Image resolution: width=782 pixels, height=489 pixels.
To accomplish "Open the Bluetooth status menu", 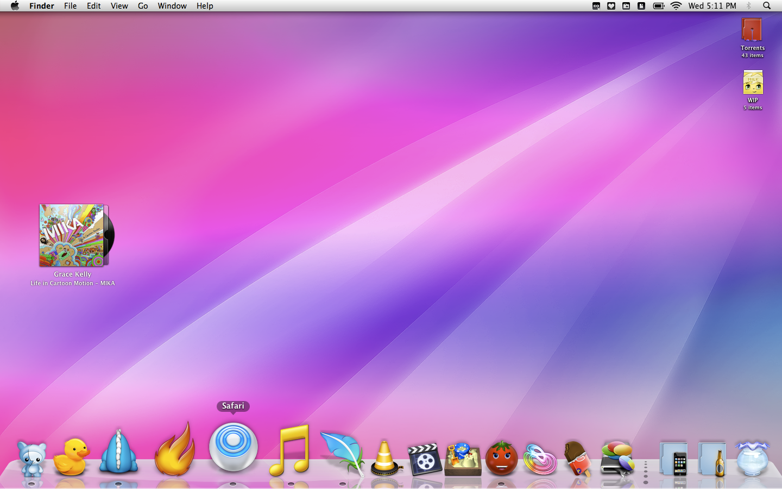I will (749, 6).
